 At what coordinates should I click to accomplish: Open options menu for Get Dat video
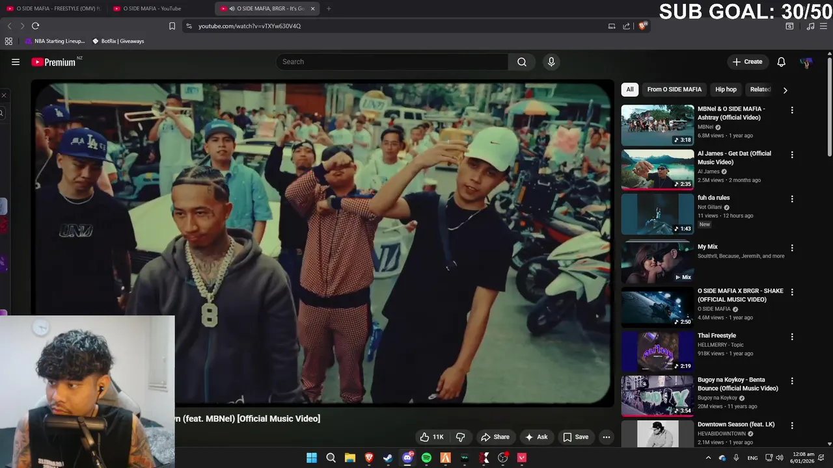792,155
